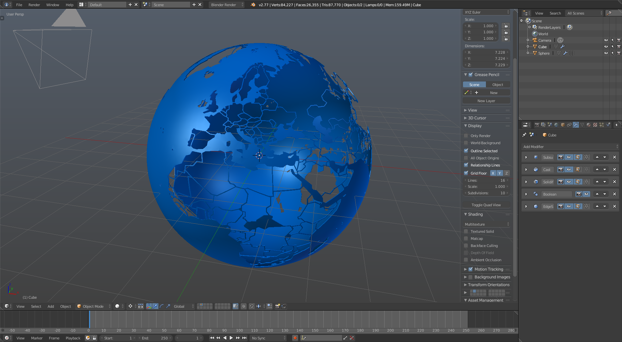Image resolution: width=622 pixels, height=342 pixels.
Task: Turn on Ambient Occlusion shading
Action: click(x=466, y=260)
